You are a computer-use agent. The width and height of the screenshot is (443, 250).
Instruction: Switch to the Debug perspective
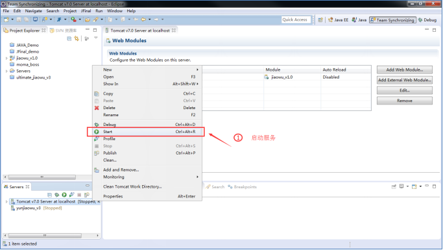(427, 20)
